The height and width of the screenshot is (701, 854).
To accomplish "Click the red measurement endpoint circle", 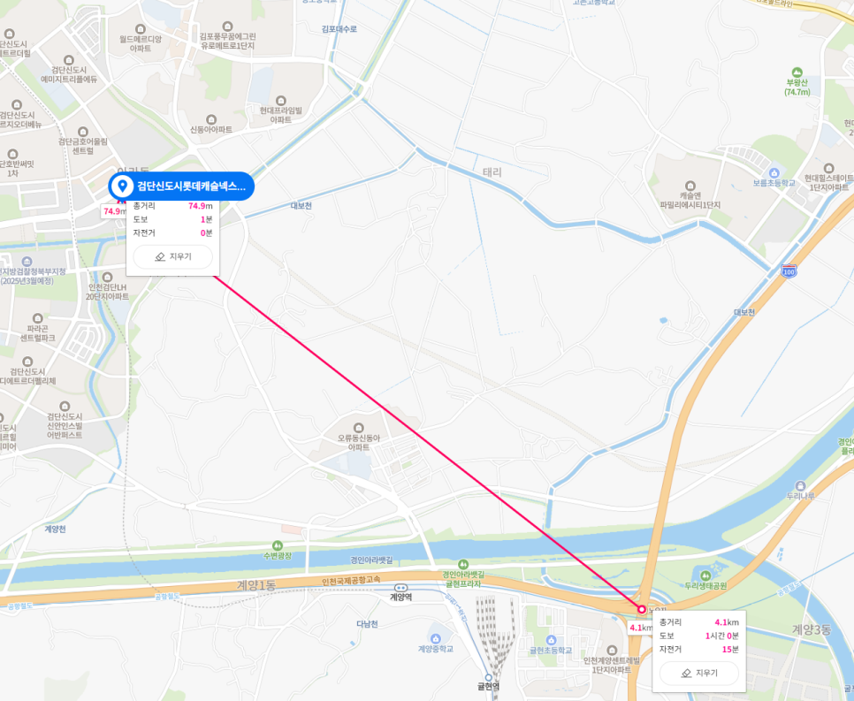I will [642, 609].
